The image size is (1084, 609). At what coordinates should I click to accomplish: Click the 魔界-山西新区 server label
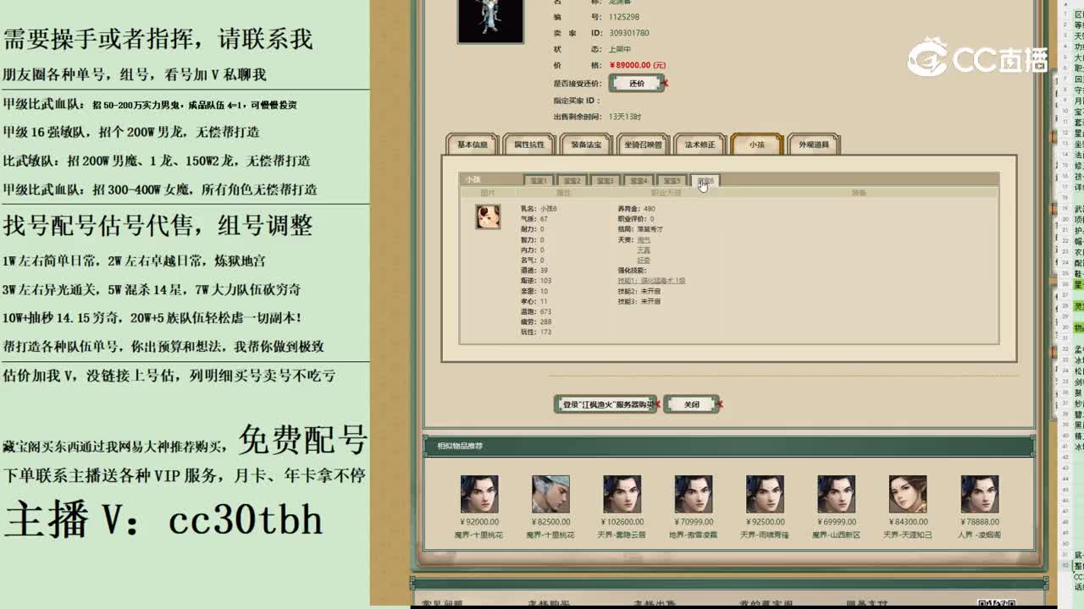[836, 535]
